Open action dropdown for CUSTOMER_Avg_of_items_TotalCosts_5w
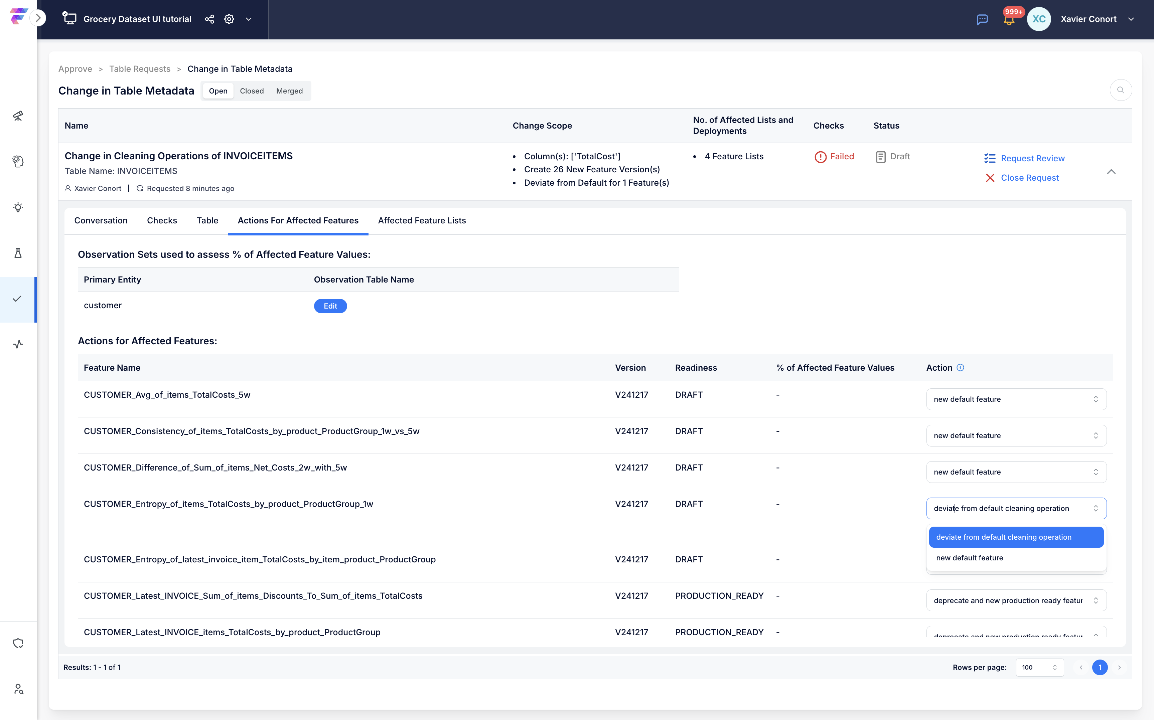Viewport: 1154px width, 720px height. (x=1016, y=399)
